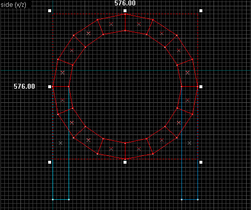The image size is (251, 210).
Task: Grab the bottom-right corner selection handle
Action: 201,162
